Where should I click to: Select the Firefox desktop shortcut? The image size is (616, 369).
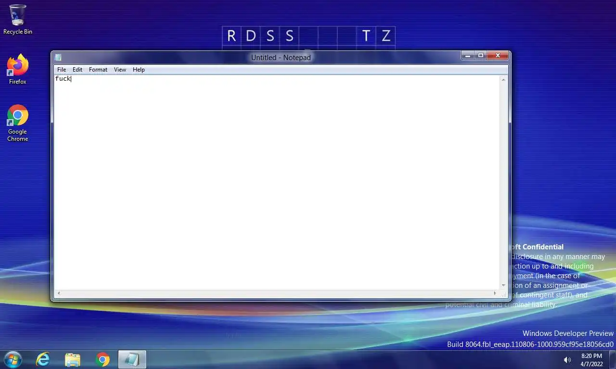click(18, 70)
